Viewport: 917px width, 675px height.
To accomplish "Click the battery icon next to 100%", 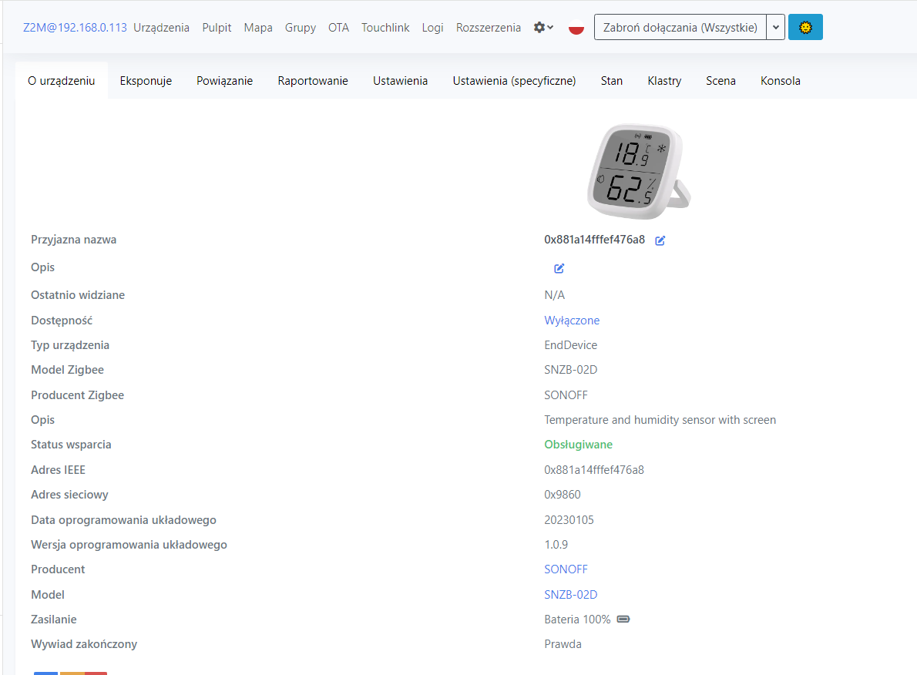I will pyautogui.click(x=623, y=619).
